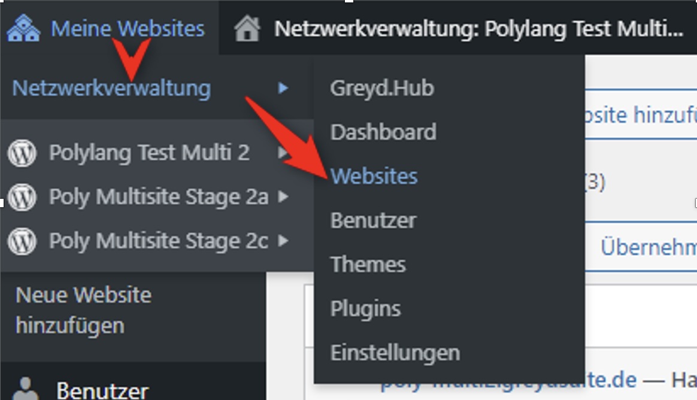
Task: Expand Poly Multisite Stage 2c submenu arrow
Action: pyautogui.click(x=283, y=241)
